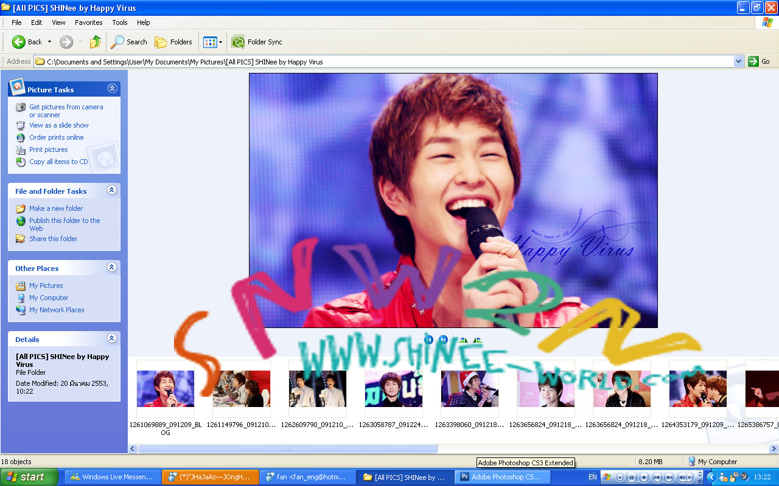Select Print pictures task

(49, 149)
